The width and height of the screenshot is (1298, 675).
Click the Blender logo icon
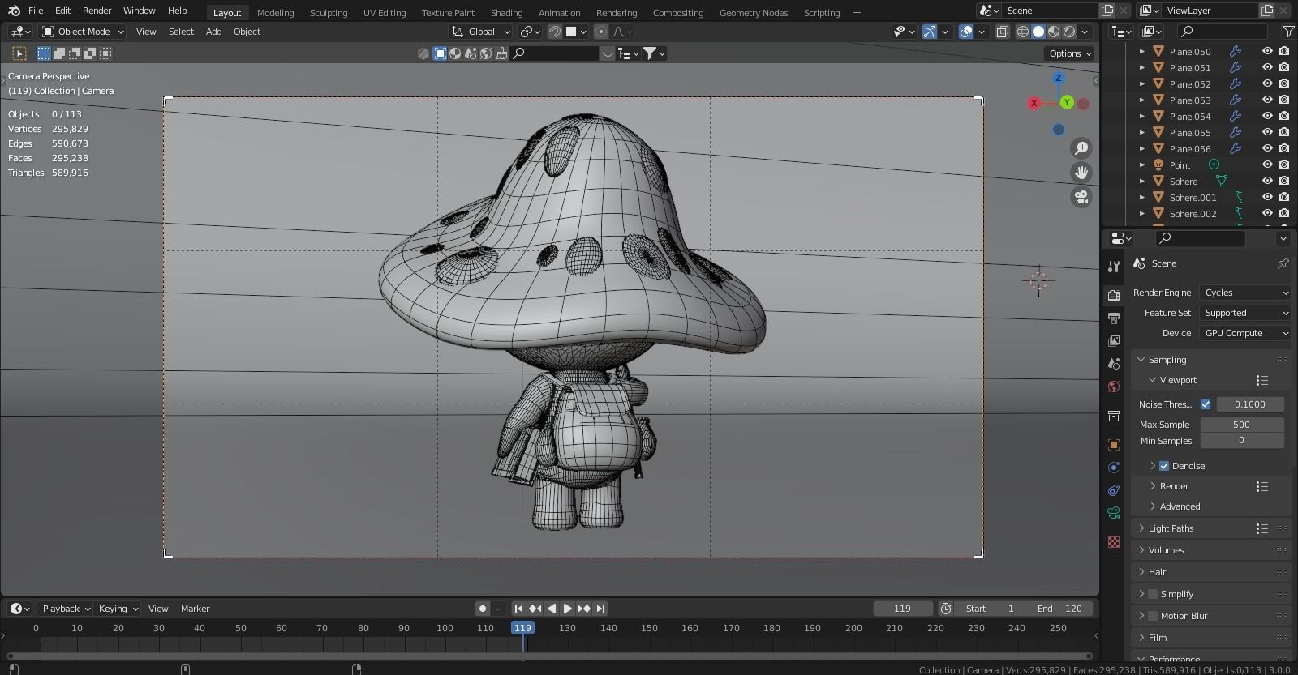point(13,11)
